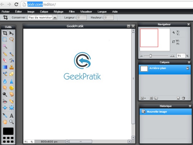Select the Brush tool

pyautogui.click(x=12, y=54)
